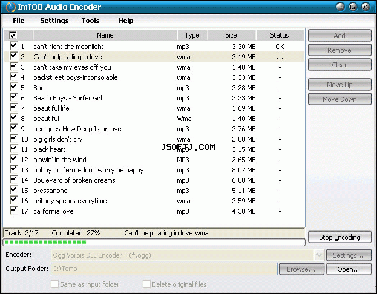Open the Settings menu
The image size is (377, 294).
54,21
